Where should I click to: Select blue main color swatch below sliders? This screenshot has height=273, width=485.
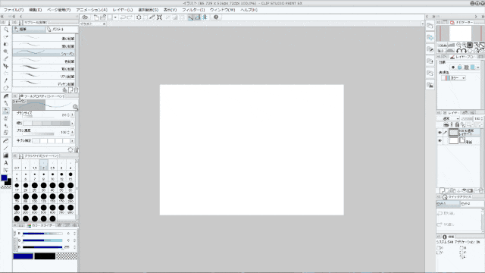point(23,256)
